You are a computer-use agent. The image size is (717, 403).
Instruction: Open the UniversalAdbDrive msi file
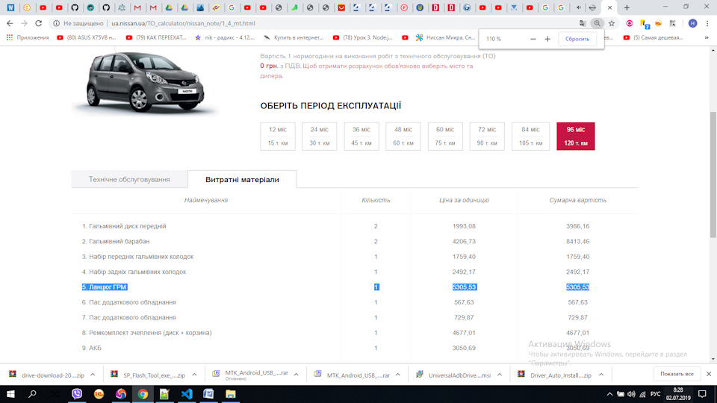[453, 375]
